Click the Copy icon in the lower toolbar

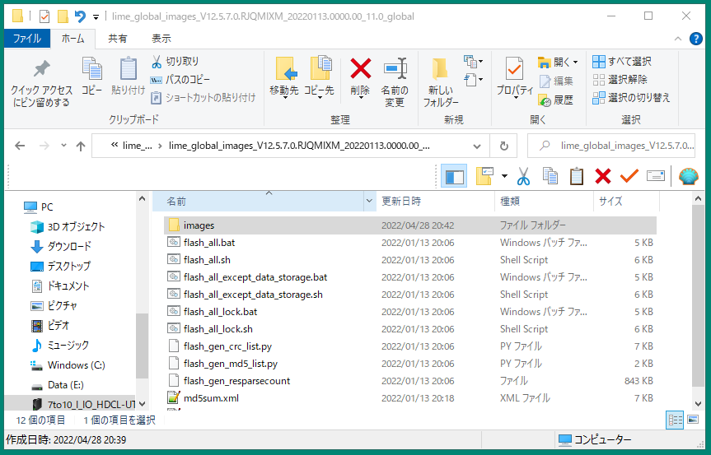550,176
